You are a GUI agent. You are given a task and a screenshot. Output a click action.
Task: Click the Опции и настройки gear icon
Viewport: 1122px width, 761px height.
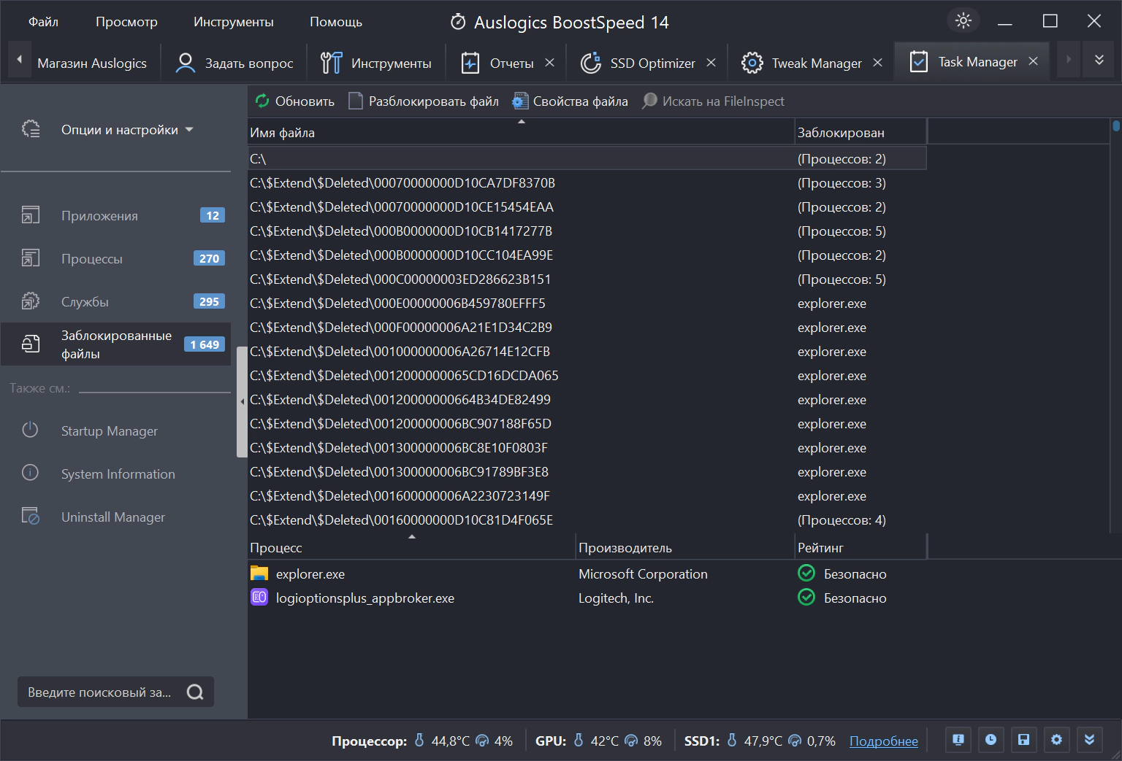31,129
